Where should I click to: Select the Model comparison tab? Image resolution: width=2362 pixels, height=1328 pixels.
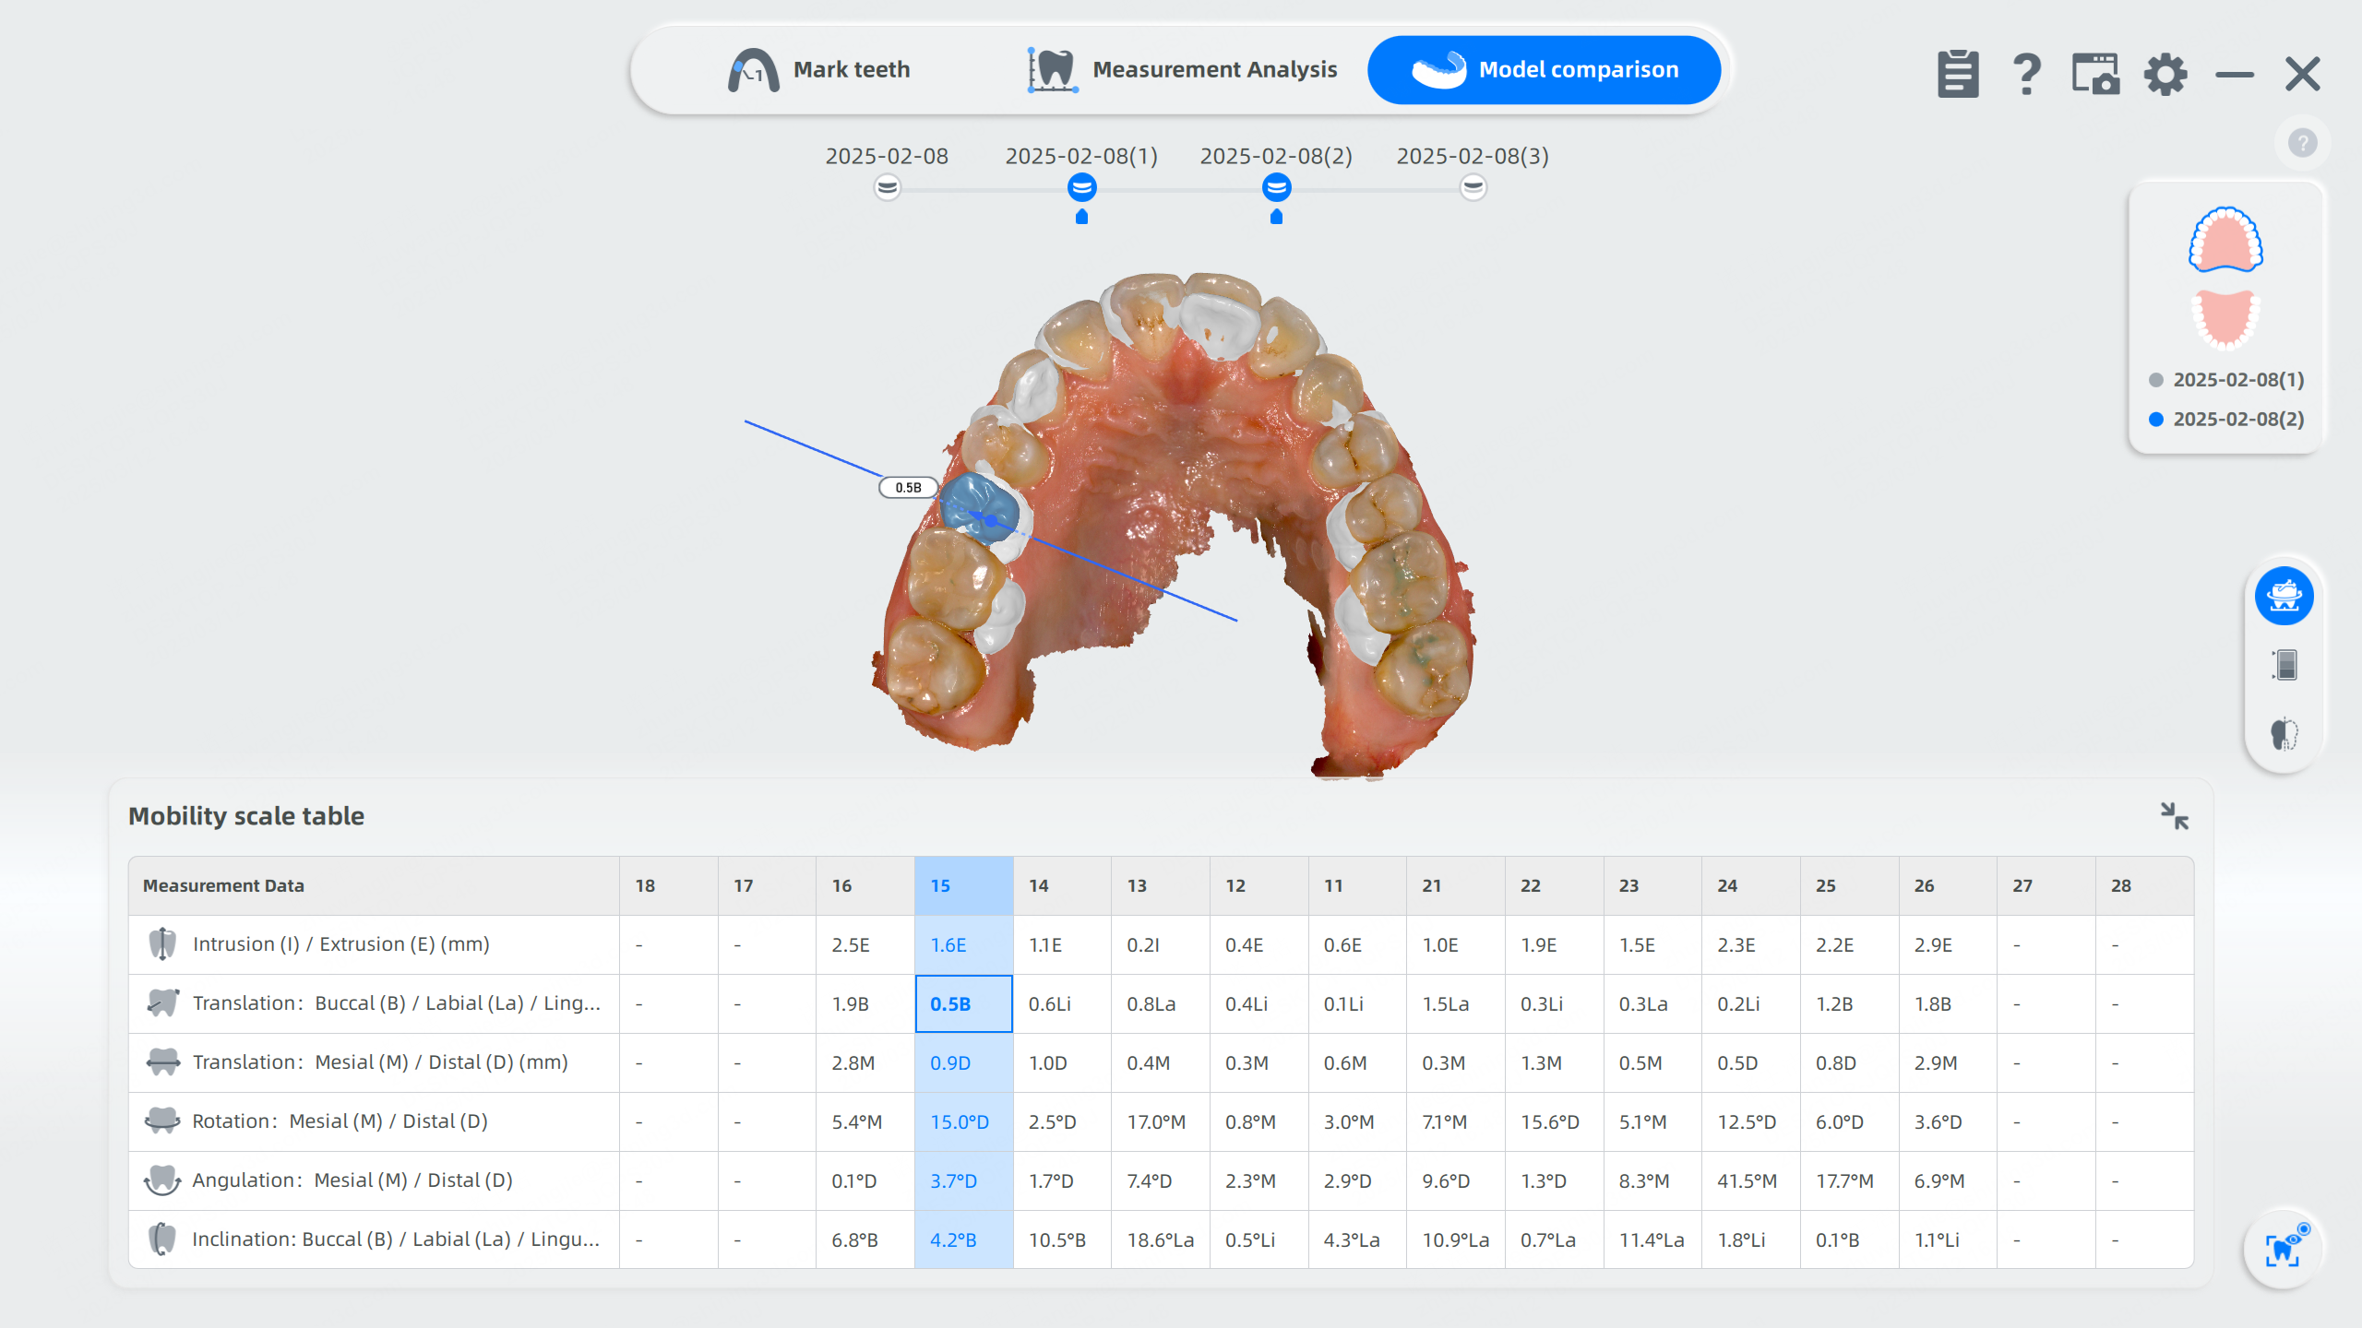pos(1545,70)
